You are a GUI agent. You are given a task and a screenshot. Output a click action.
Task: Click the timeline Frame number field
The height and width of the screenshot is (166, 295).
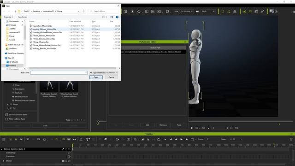(212, 139)
